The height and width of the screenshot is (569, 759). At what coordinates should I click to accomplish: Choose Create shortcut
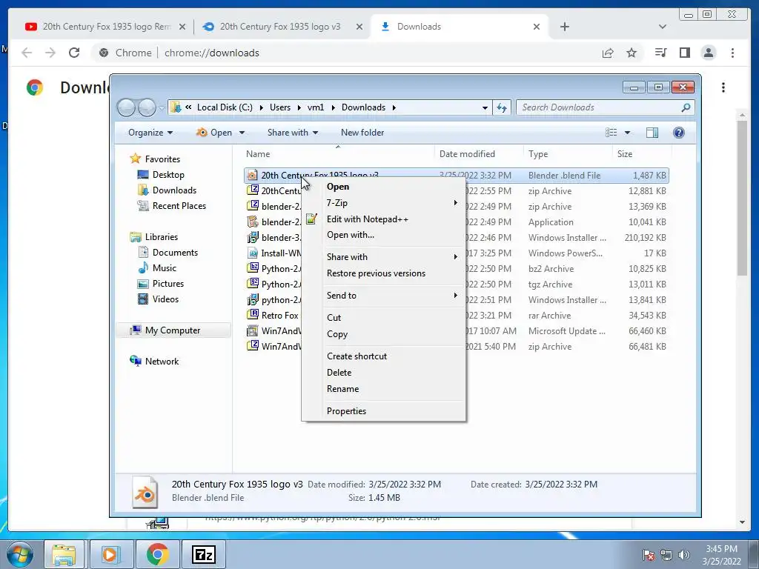pos(357,356)
